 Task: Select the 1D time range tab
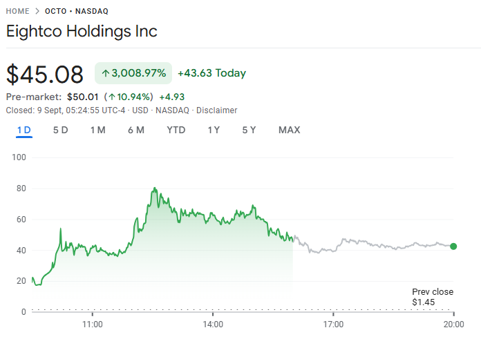pyautogui.click(x=24, y=130)
